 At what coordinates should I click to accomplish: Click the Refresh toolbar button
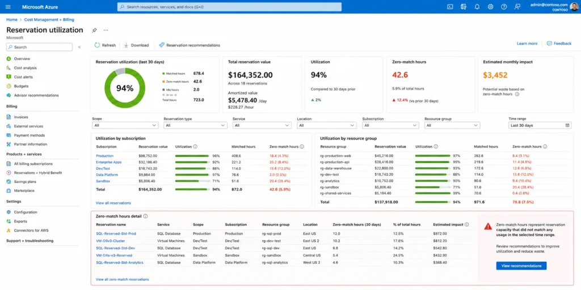click(x=105, y=45)
